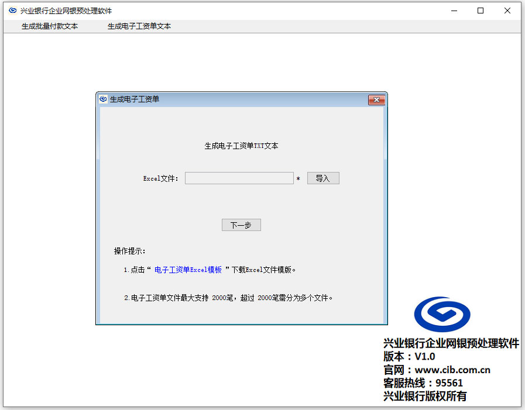The height and width of the screenshot is (410, 525).
Task: Click the hint about 2000笔 file limit
Action: pyautogui.click(x=228, y=298)
